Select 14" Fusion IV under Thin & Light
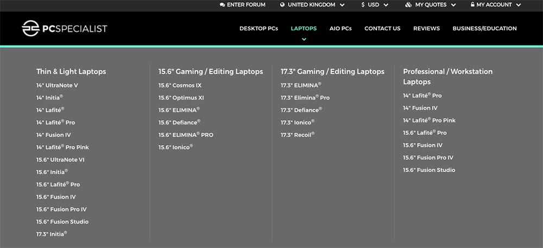Viewport: 543px width, 248px height. coord(54,135)
